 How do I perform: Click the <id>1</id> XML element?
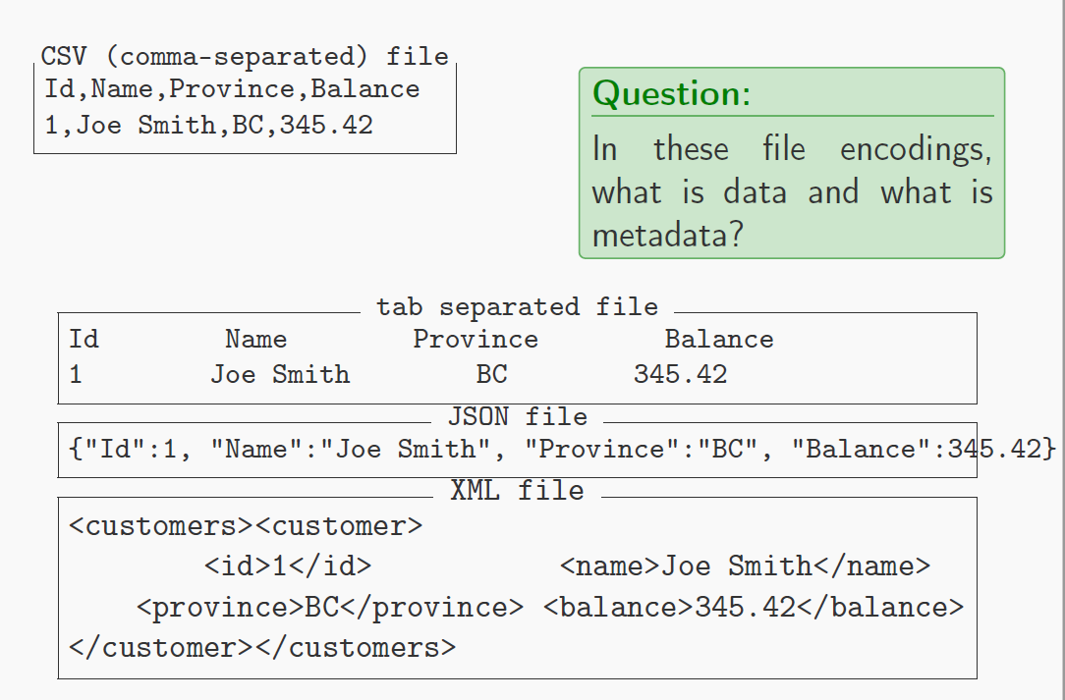click(x=288, y=565)
